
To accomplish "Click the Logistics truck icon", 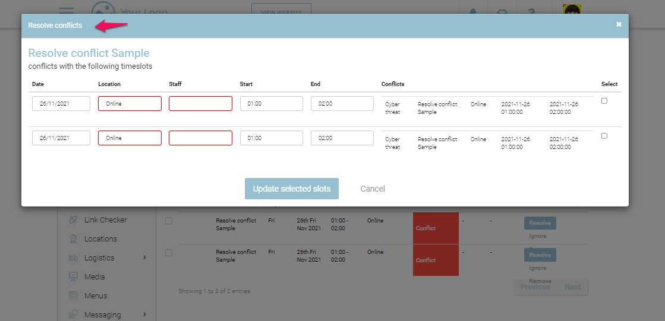I will pyautogui.click(x=74, y=258).
